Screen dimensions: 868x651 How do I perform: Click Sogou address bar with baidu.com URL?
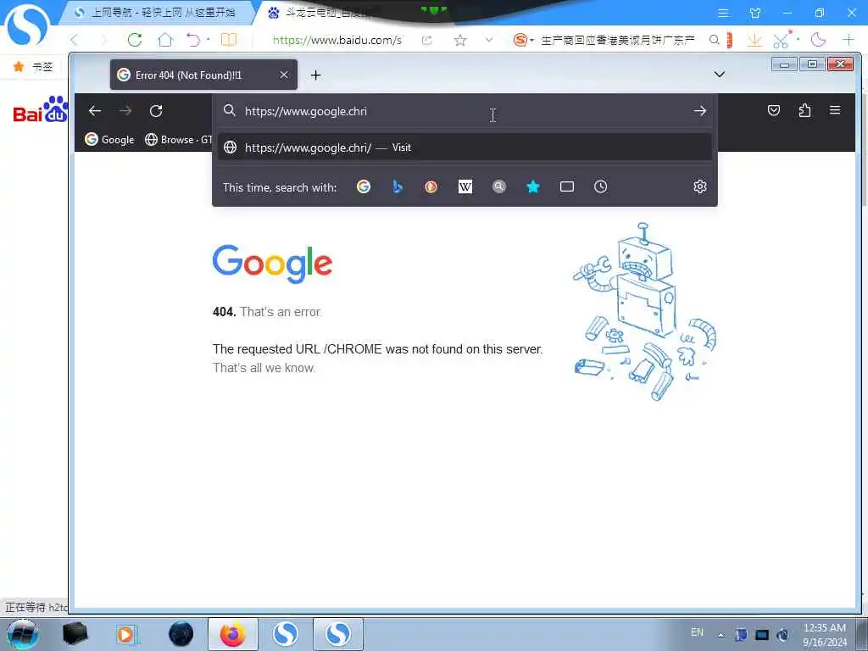click(337, 40)
